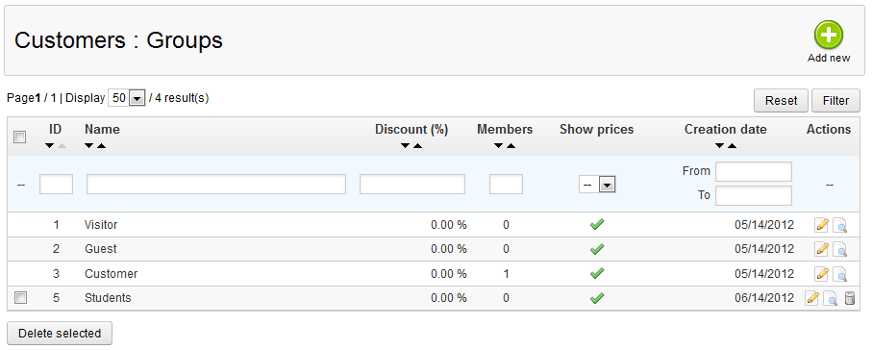
Task: View details of the Customer group
Action: pyautogui.click(x=839, y=274)
